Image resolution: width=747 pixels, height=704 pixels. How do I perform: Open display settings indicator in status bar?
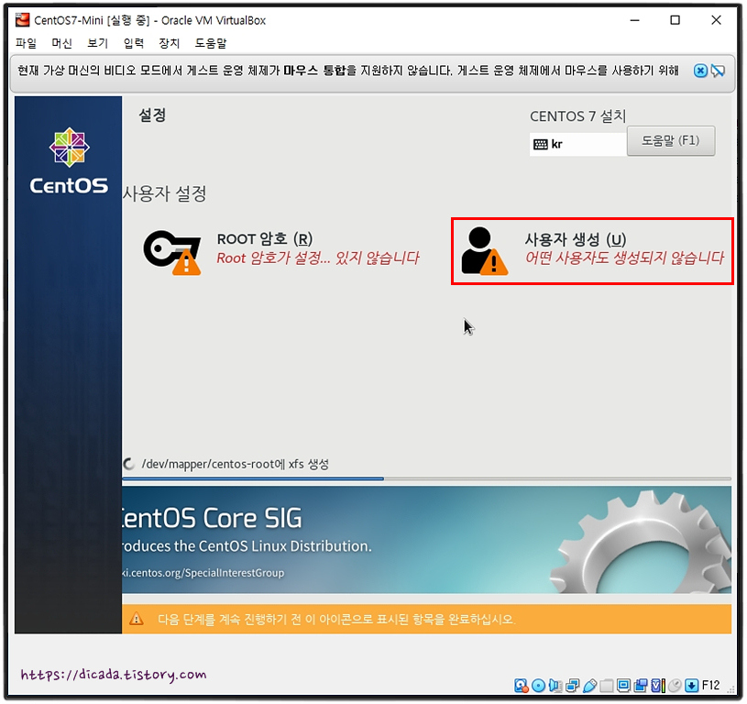(x=623, y=686)
